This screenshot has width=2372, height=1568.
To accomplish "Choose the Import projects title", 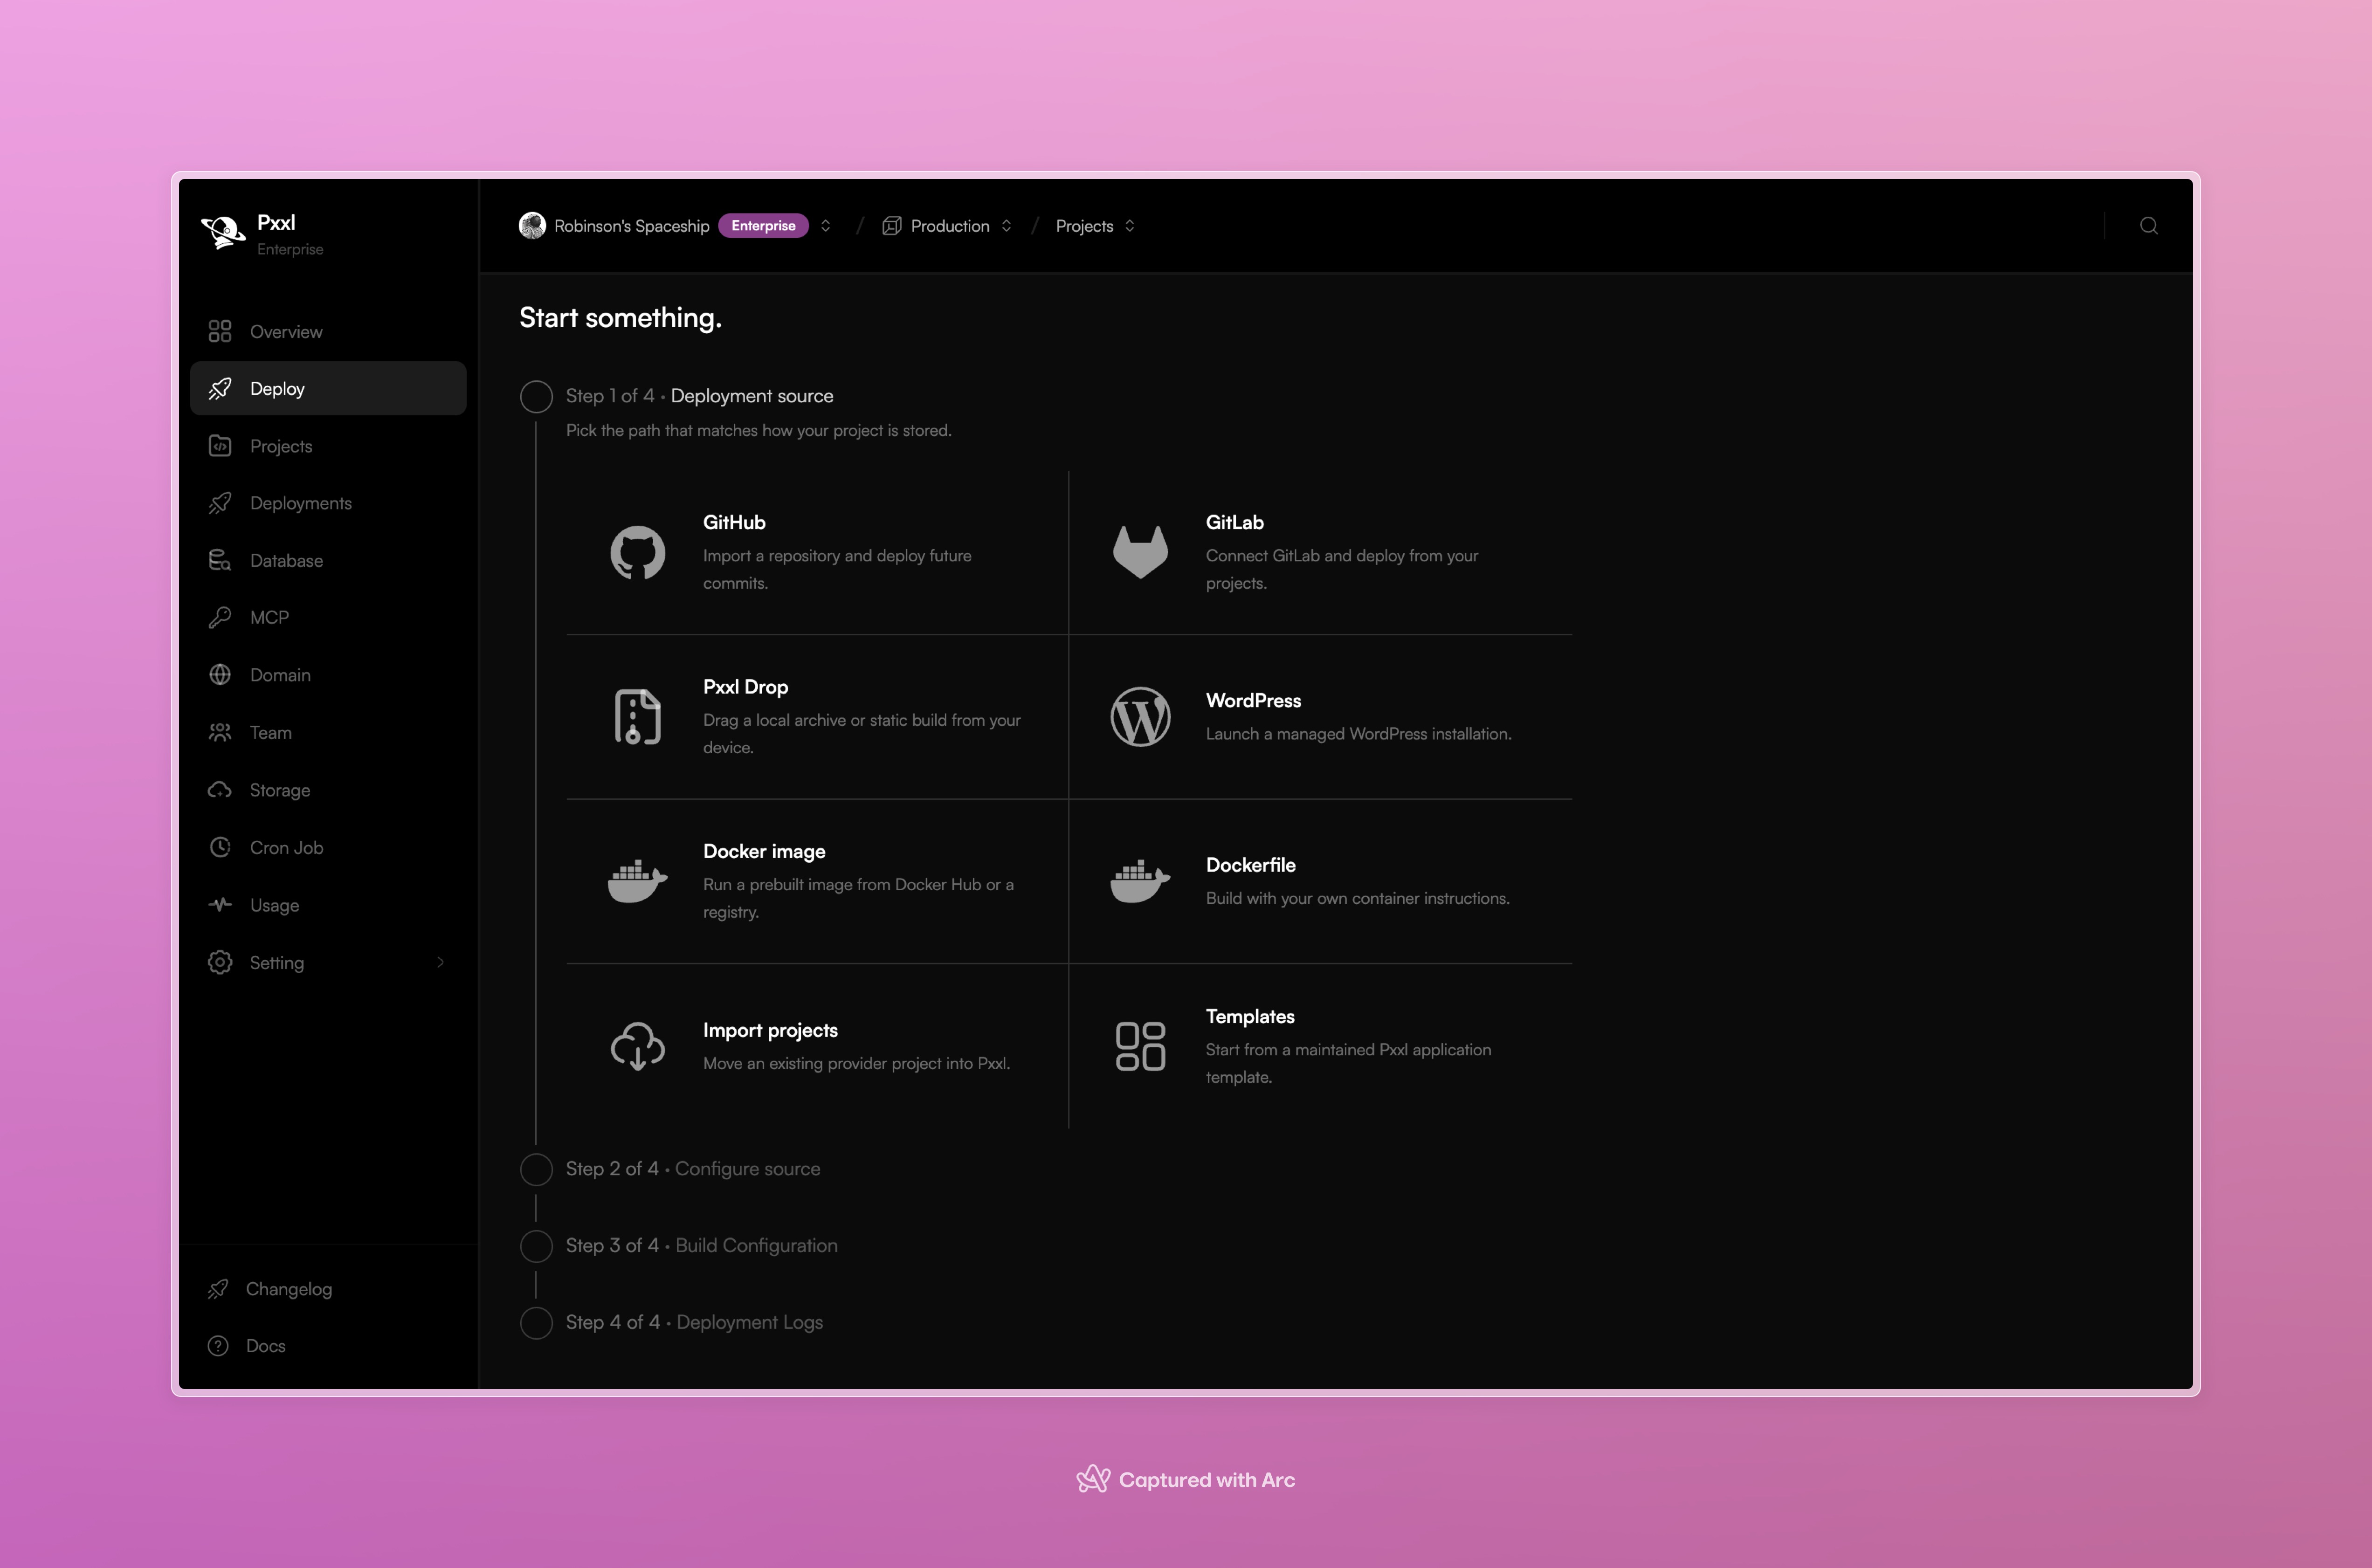I will (x=770, y=1030).
